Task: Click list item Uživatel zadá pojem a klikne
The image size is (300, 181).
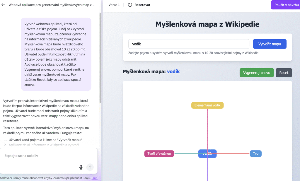Action: click(x=45, y=140)
